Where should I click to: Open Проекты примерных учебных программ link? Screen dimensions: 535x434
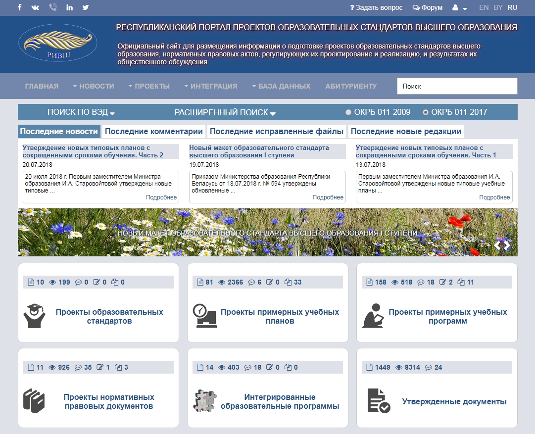pyautogui.click(x=448, y=316)
